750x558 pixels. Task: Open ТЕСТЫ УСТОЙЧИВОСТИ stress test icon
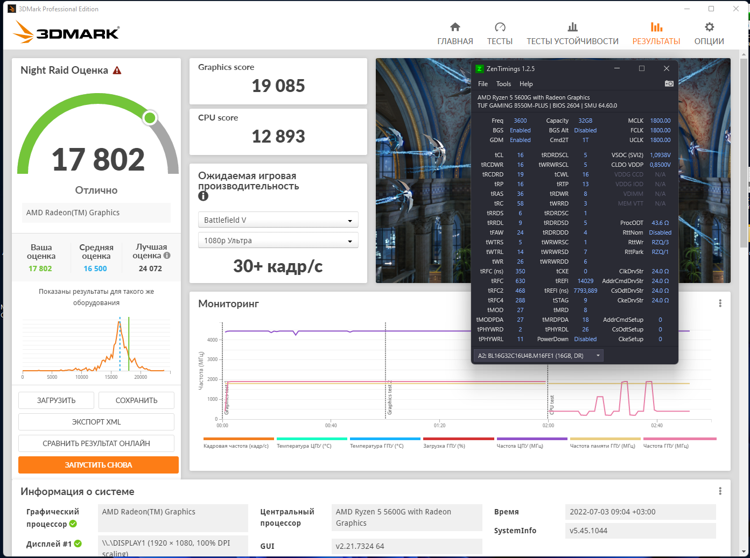pos(572,27)
